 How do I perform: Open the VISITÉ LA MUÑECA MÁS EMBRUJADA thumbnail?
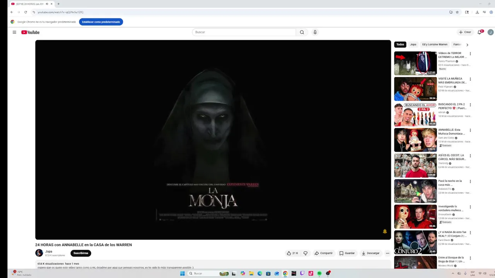click(x=415, y=89)
